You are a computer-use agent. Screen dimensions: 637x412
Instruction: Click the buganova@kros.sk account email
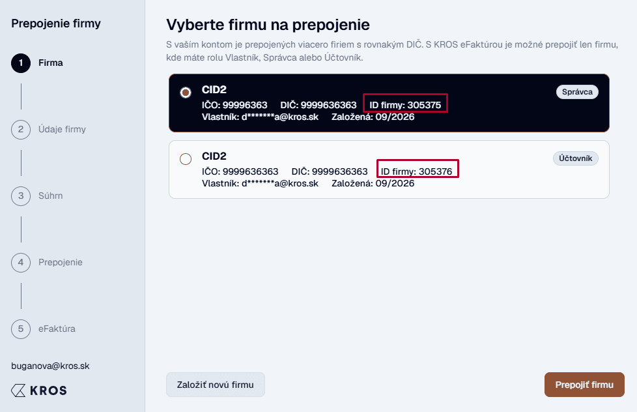pos(50,366)
